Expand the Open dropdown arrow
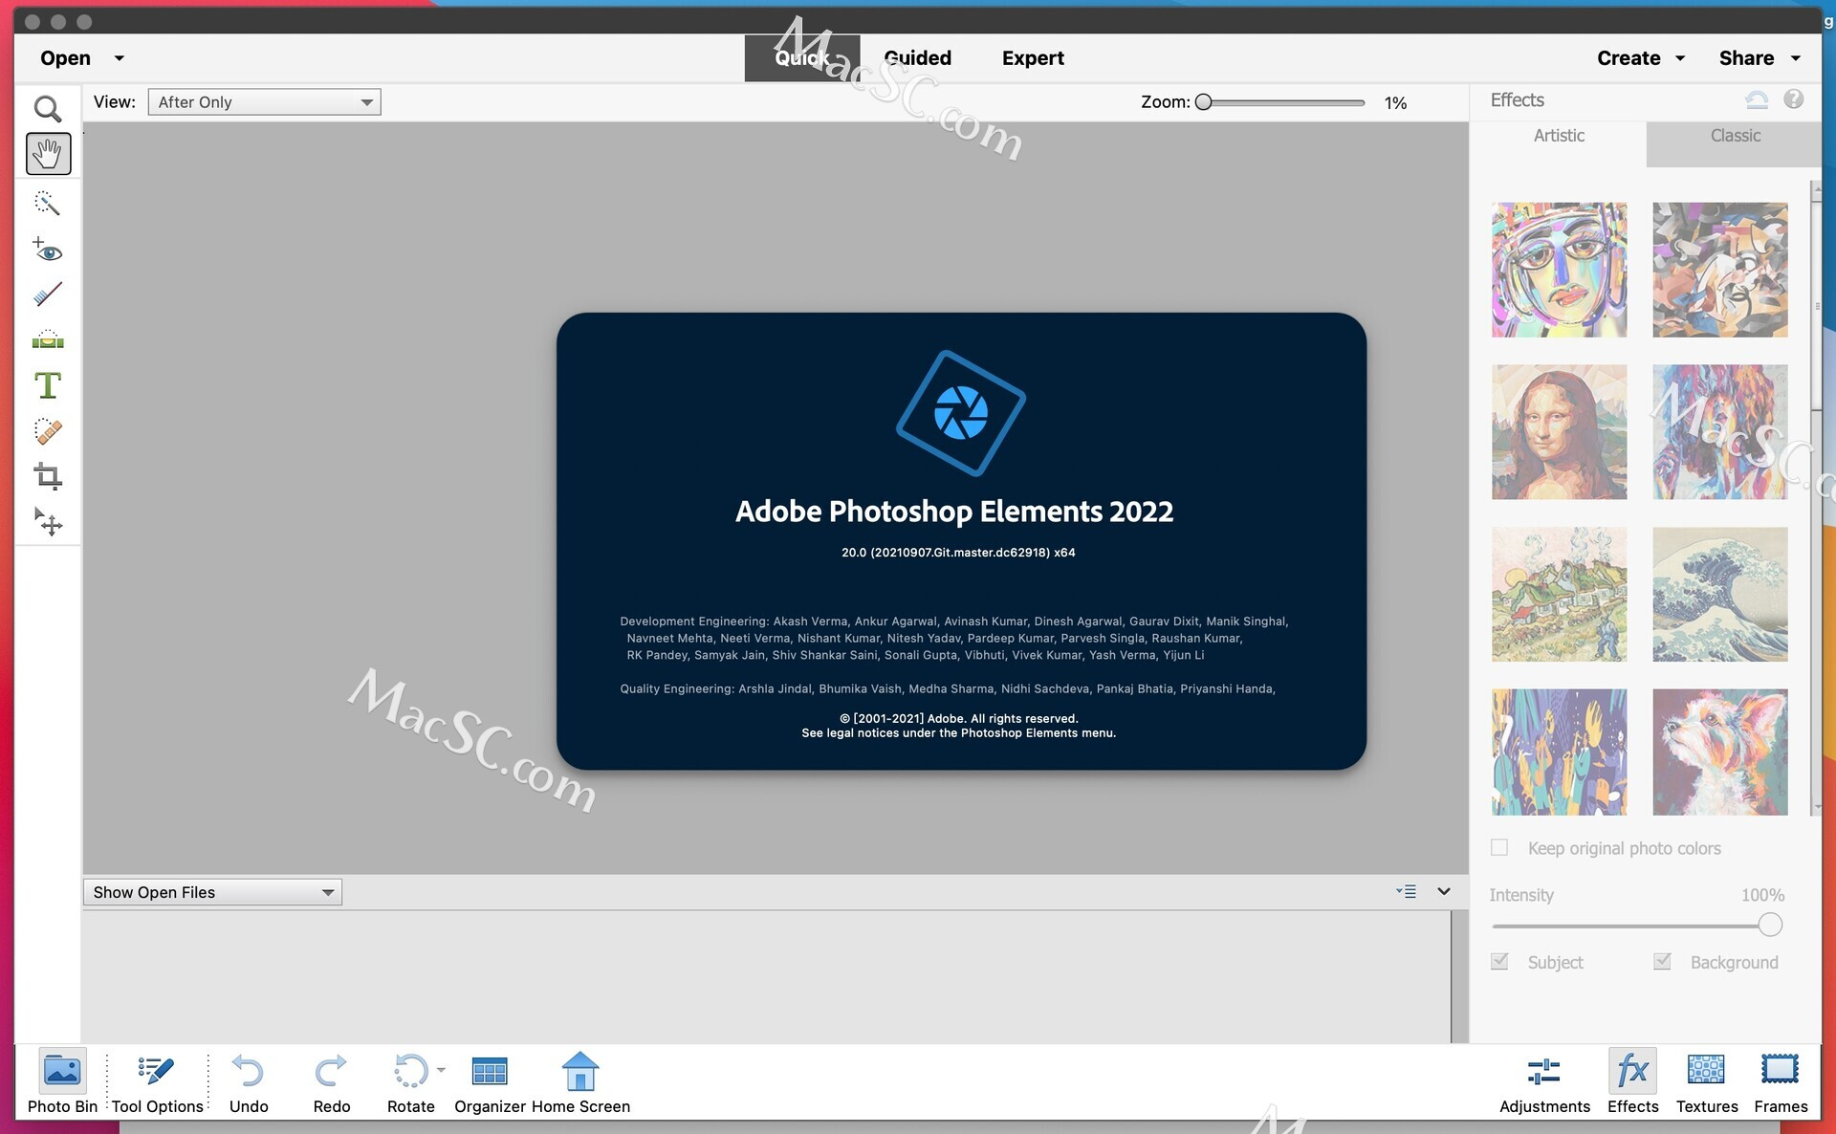 point(120,58)
